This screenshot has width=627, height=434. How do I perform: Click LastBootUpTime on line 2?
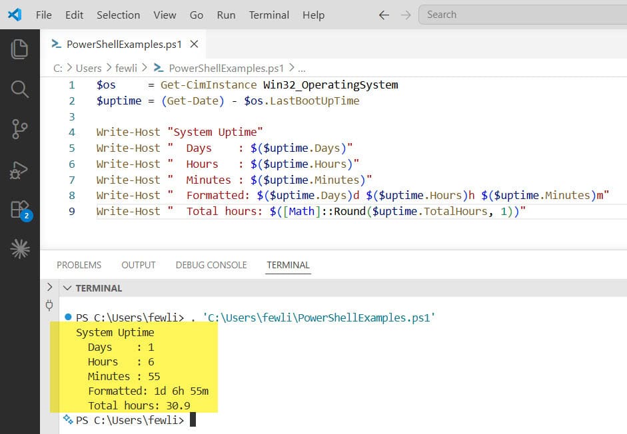click(314, 101)
